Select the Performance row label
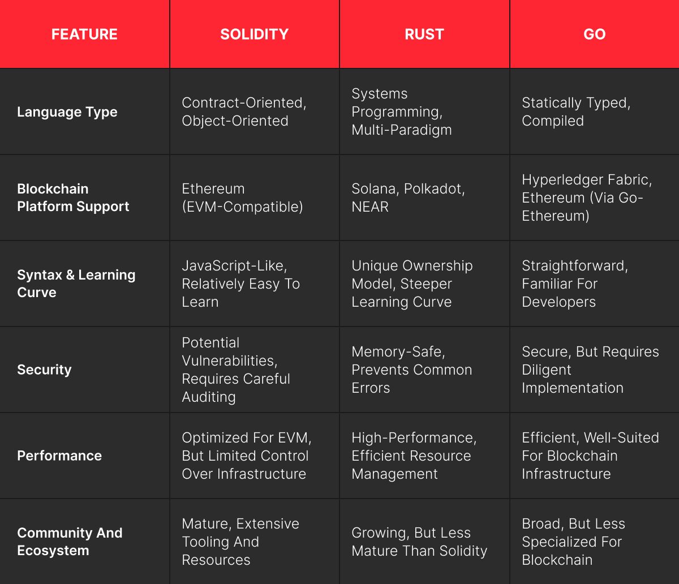This screenshot has height=584, width=679. coord(59,456)
